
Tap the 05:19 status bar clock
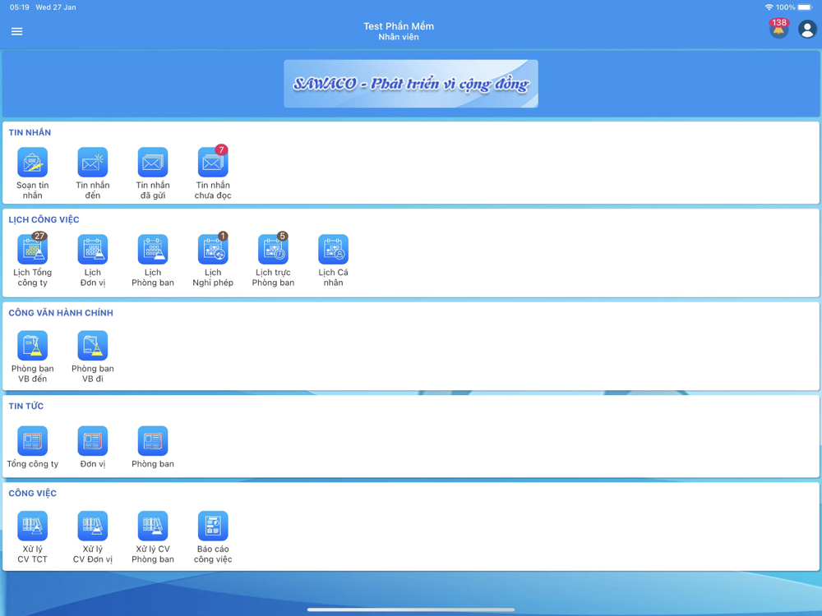(x=20, y=7)
